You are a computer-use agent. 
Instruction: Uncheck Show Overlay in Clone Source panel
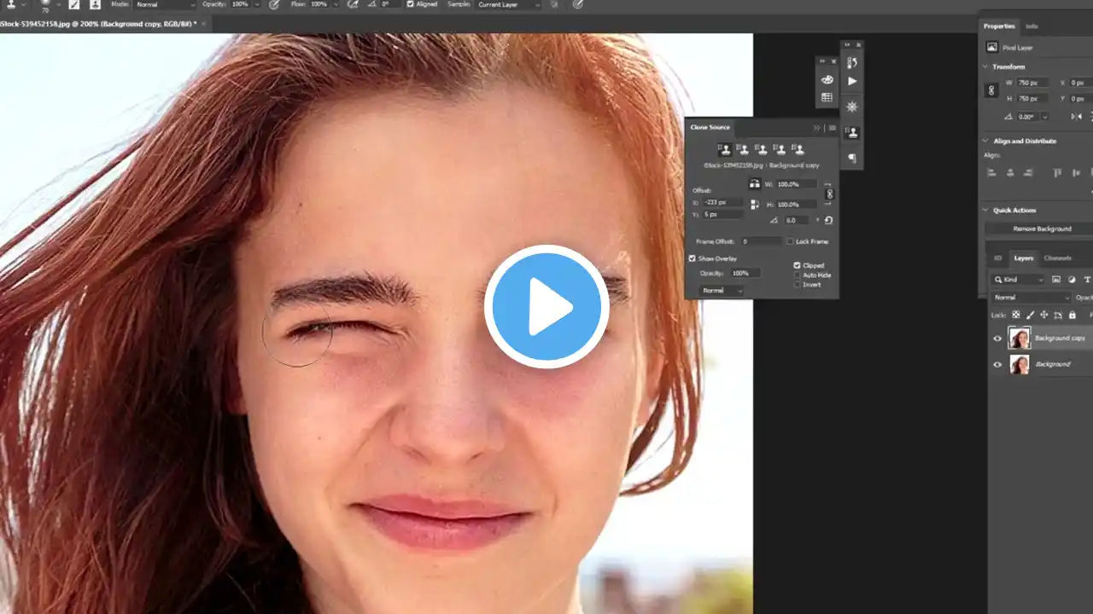point(691,259)
